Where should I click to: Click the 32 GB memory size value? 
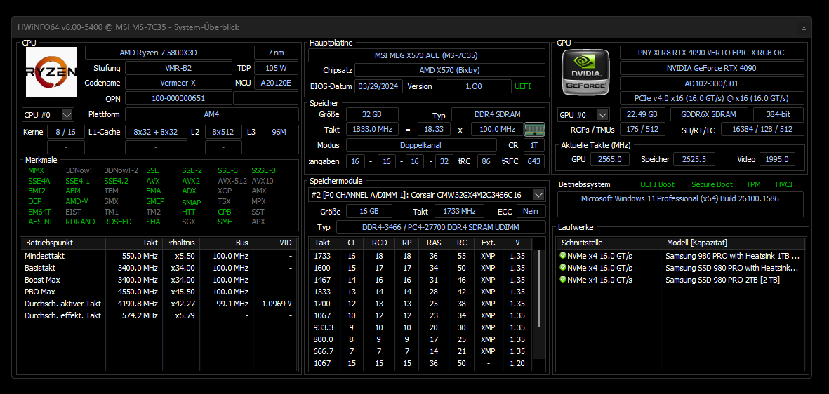pyautogui.click(x=372, y=114)
